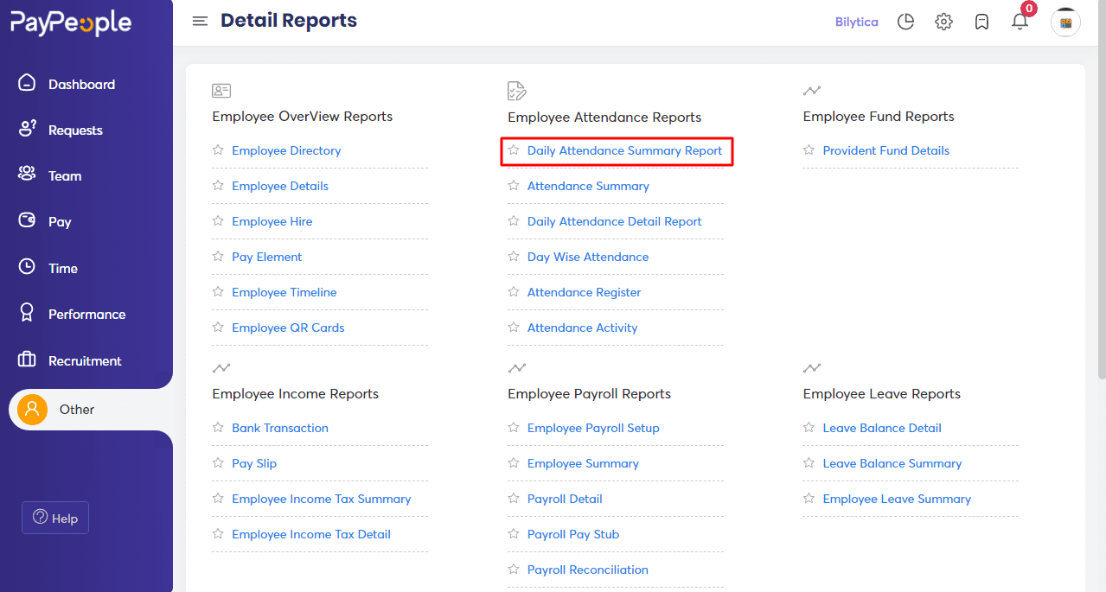The width and height of the screenshot is (1106, 592).
Task: Open the pie chart analytics icon
Action: point(905,22)
